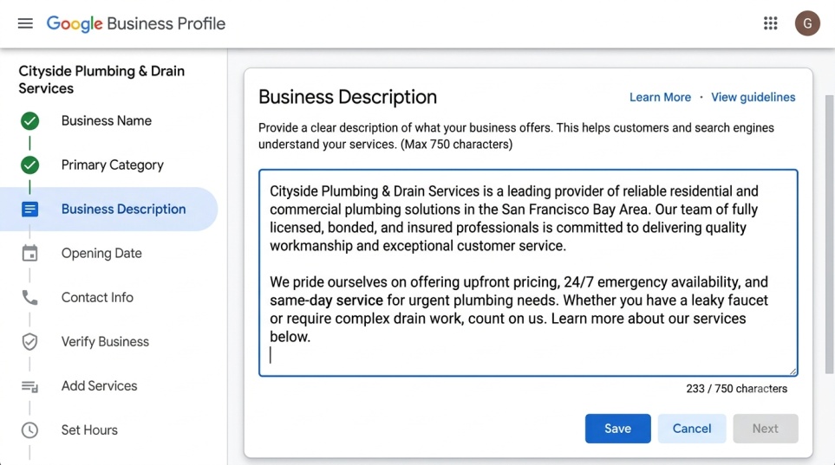
Task: Cancel editing the description
Action: click(692, 429)
